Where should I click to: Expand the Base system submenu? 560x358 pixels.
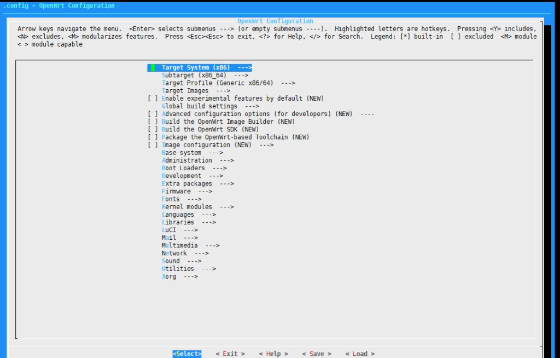(192, 153)
